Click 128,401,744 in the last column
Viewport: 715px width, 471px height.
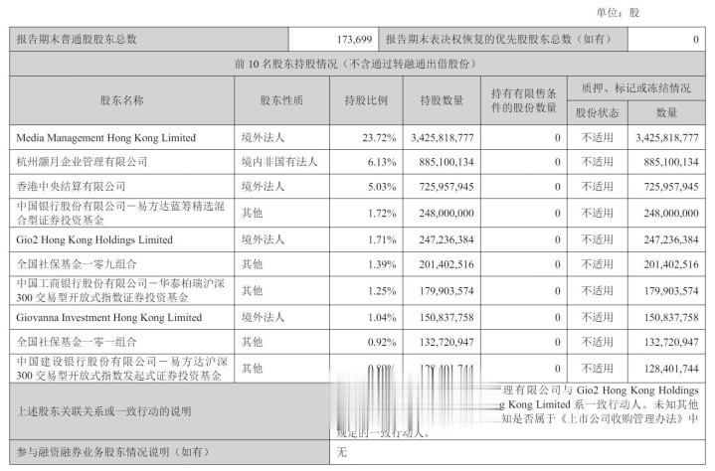671,369
